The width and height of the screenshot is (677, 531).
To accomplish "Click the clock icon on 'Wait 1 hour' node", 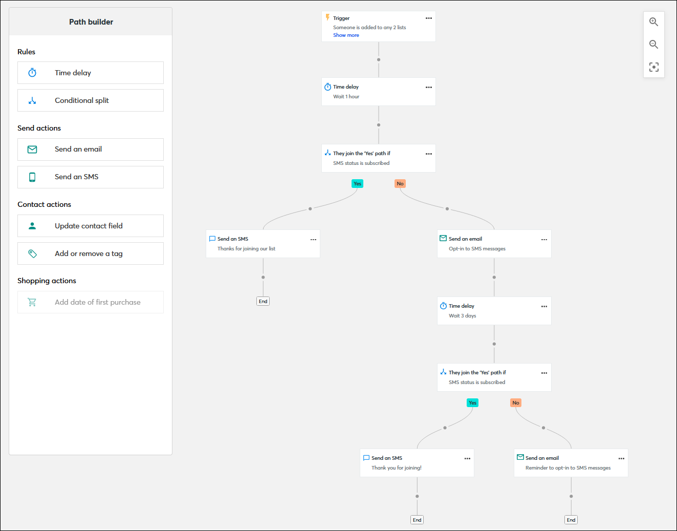I will coord(327,87).
